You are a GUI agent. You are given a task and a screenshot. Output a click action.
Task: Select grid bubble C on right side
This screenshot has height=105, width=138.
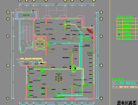[x=101, y=36]
